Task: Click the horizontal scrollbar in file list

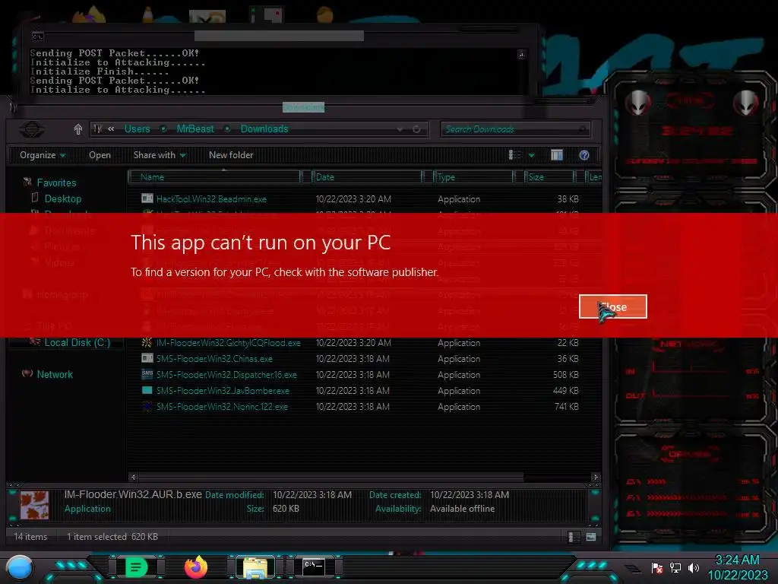Action: coord(330,478)
